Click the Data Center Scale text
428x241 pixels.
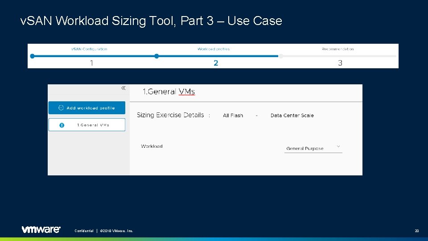click(x=292, y=116)
